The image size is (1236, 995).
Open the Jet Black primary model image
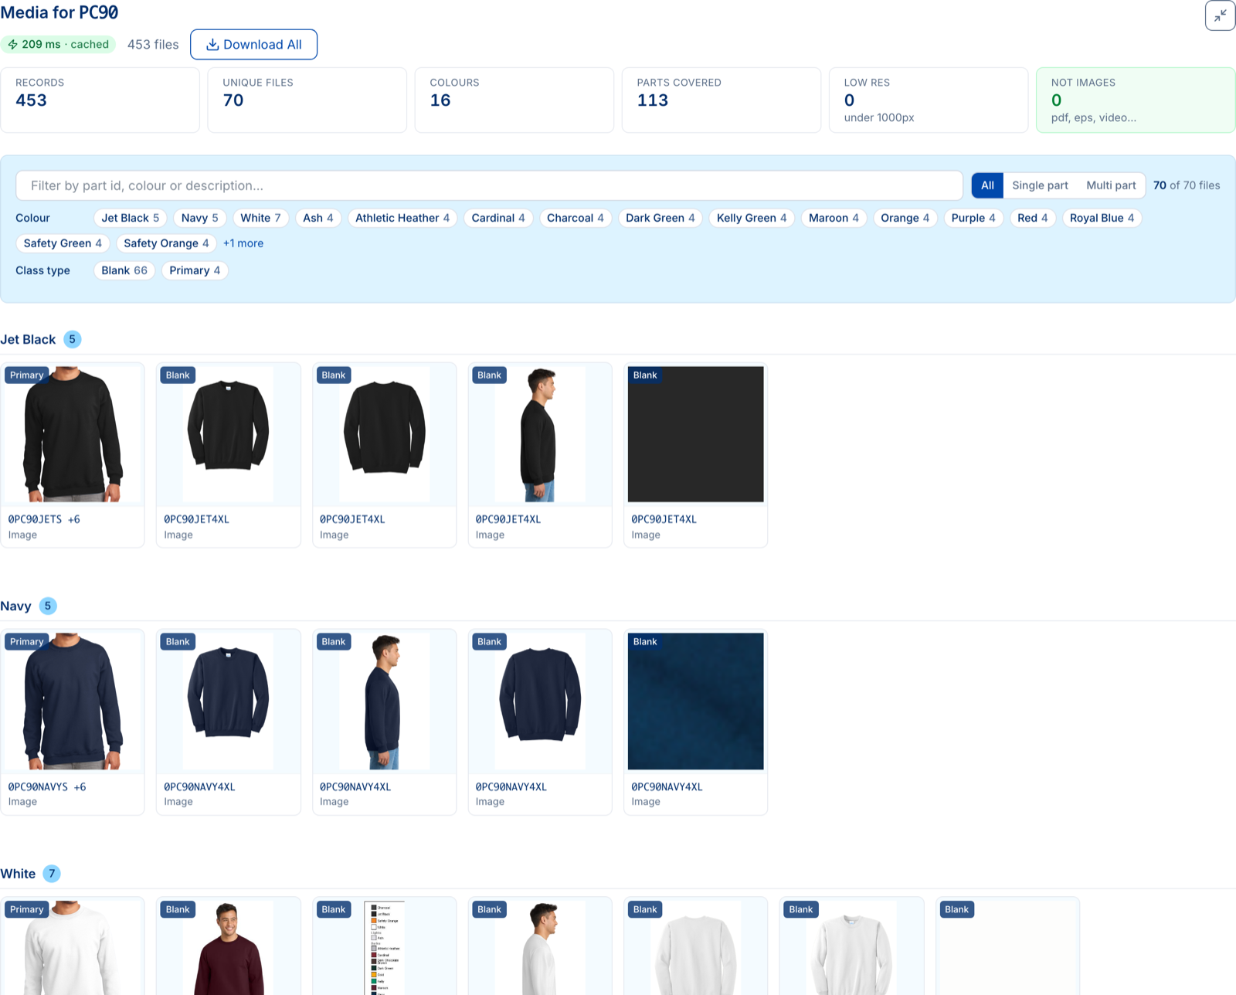[x=73, y=434]
